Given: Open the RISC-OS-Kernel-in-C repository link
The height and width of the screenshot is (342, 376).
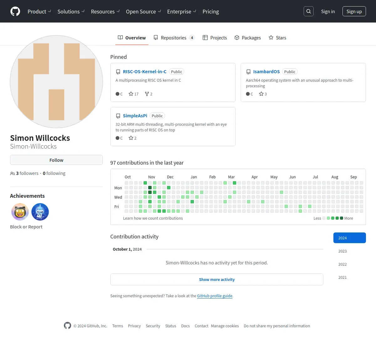Looking at the screenshot, I should pos(144,72).
